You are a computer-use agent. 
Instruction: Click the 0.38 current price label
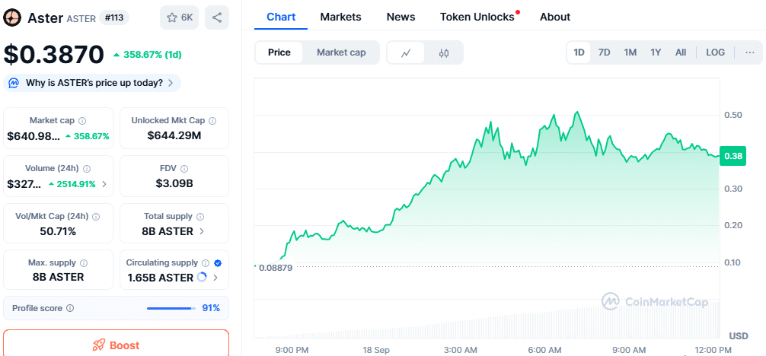(732, 156)
